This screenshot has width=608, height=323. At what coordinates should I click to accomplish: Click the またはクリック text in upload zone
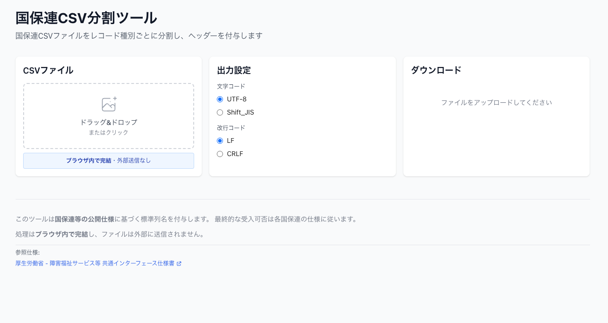coord(109,133)
